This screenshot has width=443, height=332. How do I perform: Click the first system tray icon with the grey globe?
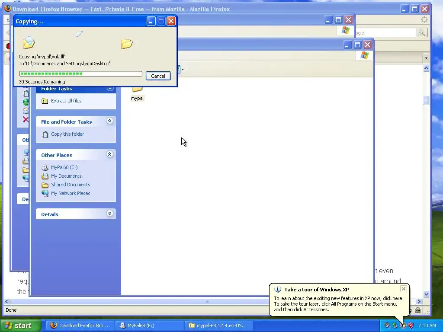pyautogui.click(x=387, y=326)
